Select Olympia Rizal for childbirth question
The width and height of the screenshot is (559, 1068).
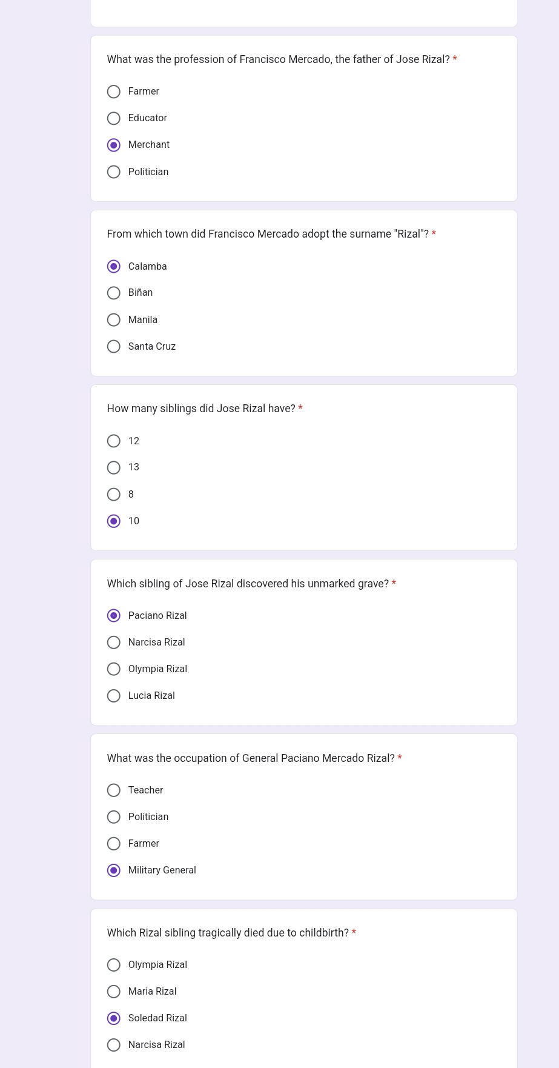tap(114, 965)
